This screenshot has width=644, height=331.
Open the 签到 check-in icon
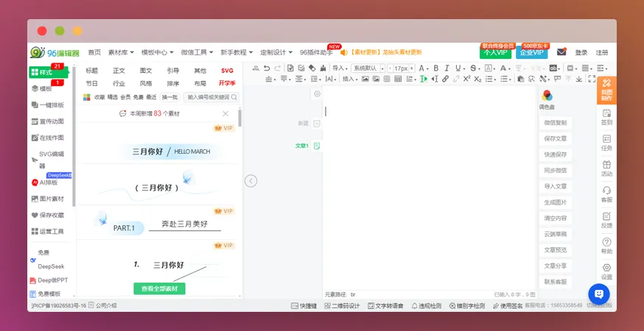click(x=606, y=117)
